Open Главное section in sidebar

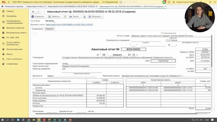(x=10, y=11)
